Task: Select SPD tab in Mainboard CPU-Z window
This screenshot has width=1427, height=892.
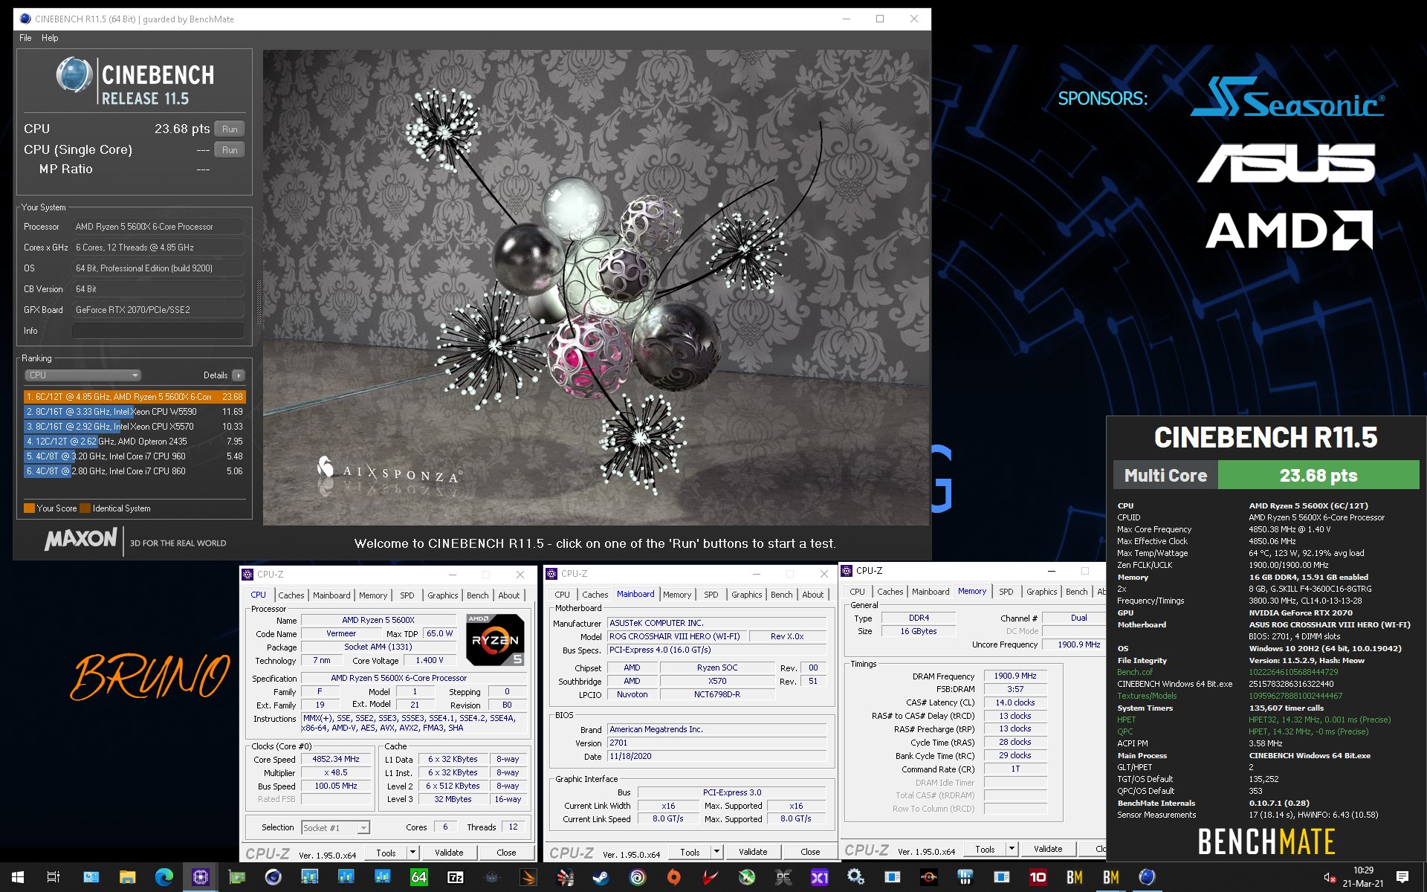Action: coord(711,595)
